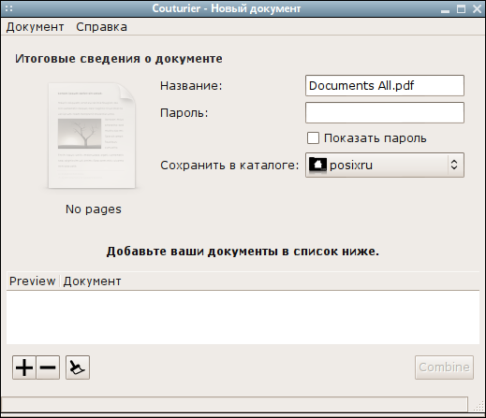Sort by the Preview column header
Viewport: 486px width, 418px height.
[33, 281]
